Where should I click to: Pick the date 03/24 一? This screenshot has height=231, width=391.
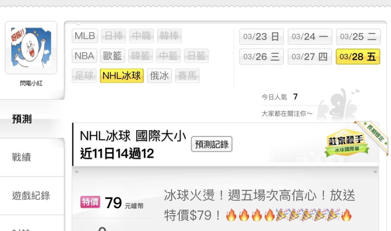tap(310, 37)
